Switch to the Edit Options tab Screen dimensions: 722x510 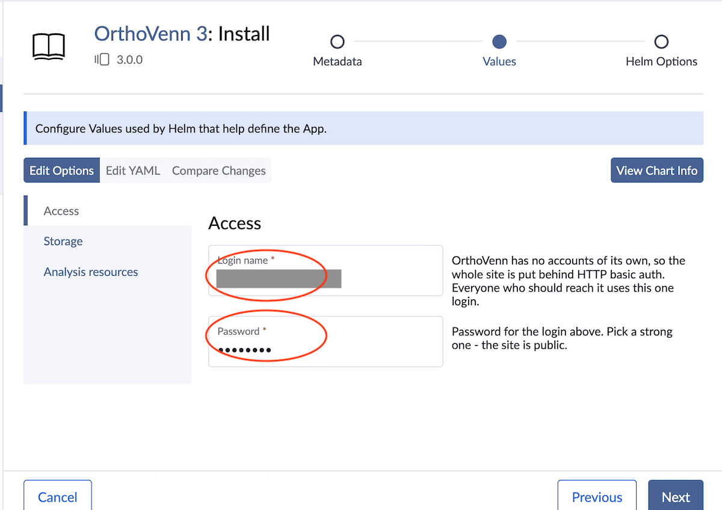point(61,170)
